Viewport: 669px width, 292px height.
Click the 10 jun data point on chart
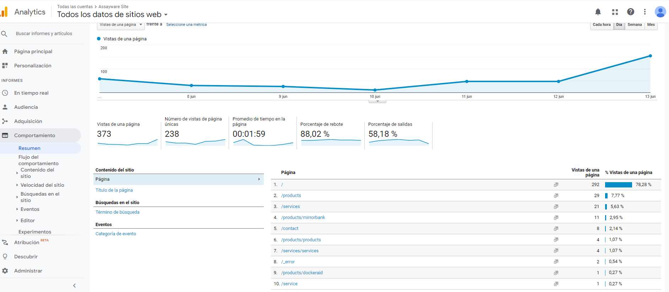point(375,90)
